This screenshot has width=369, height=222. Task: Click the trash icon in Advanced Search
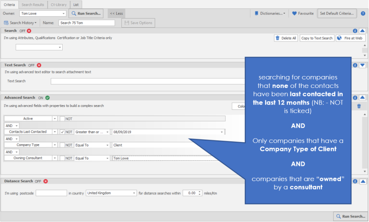point(359,106)
